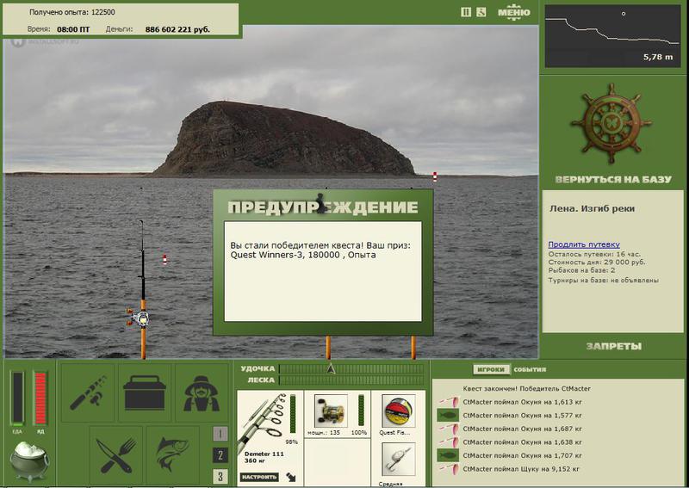This screenshot has height=488, width=689.
Task: Click the time value '08:00 ПТ'
Action: [73, 29]
